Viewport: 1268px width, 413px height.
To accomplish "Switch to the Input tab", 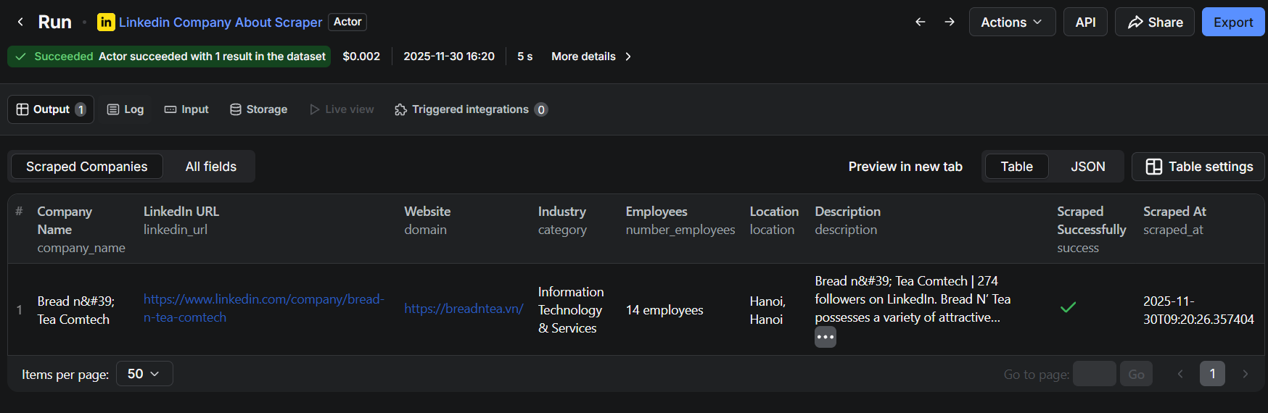I will (186, 109).
